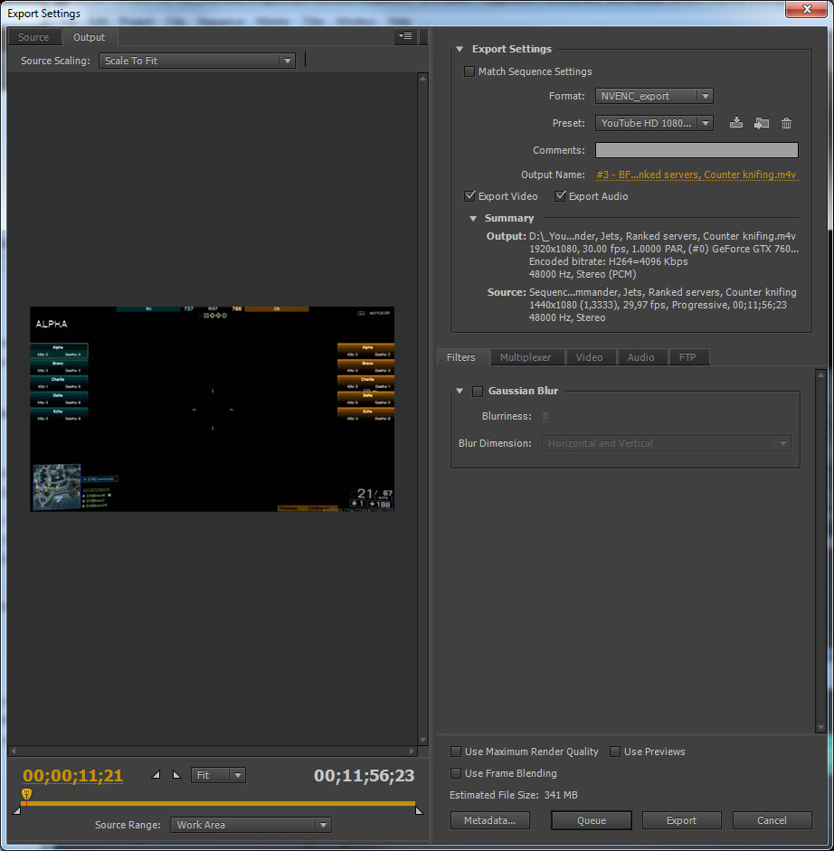This screenshot has height=851, width=834.
Task: Click the video preview thumbnail
Action: point(213,409)
